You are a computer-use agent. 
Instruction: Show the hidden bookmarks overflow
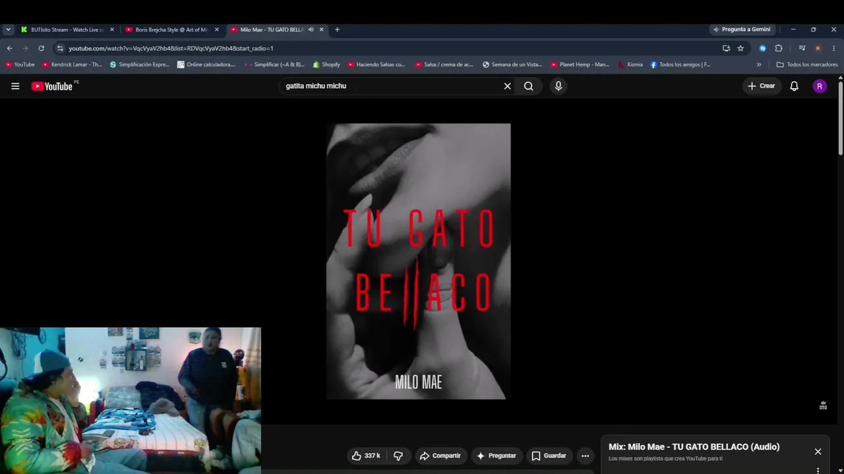tap(759, 65)
